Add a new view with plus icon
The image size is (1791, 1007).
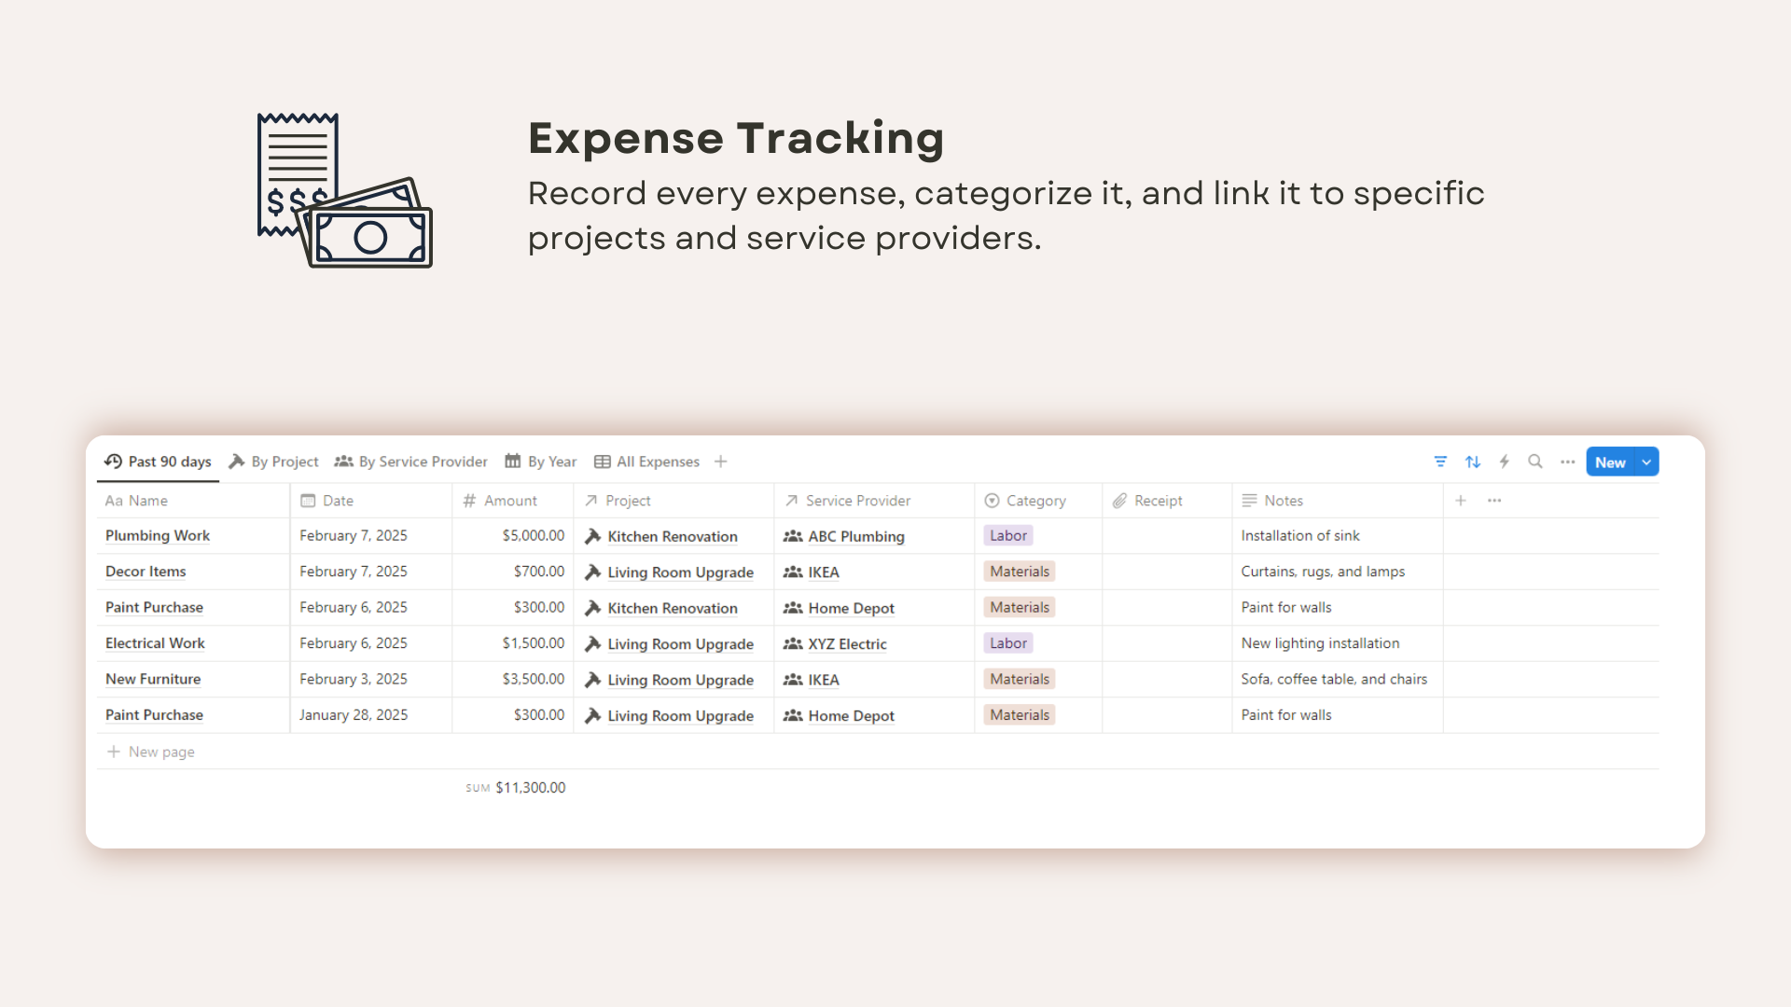click(x=720, y=462)
